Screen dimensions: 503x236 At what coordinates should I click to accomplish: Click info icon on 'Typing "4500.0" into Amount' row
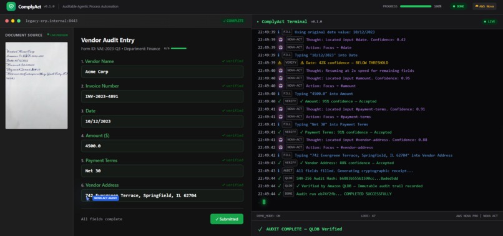pyautogui.click(x=278, y=94)
